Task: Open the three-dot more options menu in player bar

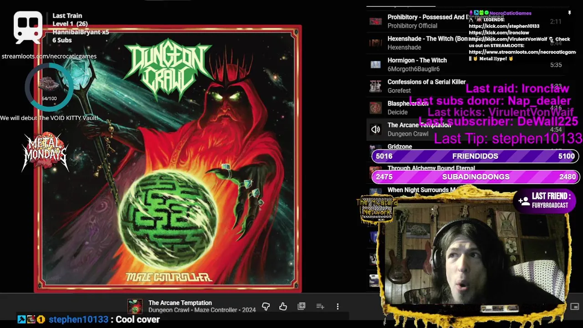Action: [x=338, y=307]
